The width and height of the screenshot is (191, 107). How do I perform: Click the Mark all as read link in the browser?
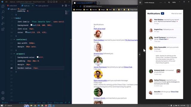click(99, 29)
